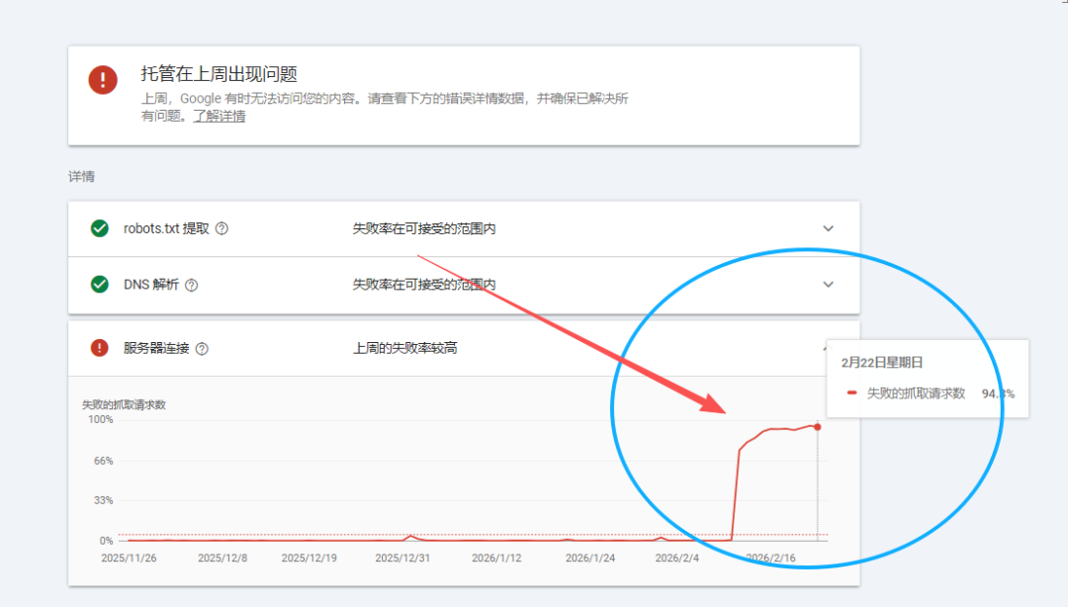
Task: Click the green check icon beside DNS 解析
Action: 100,284
